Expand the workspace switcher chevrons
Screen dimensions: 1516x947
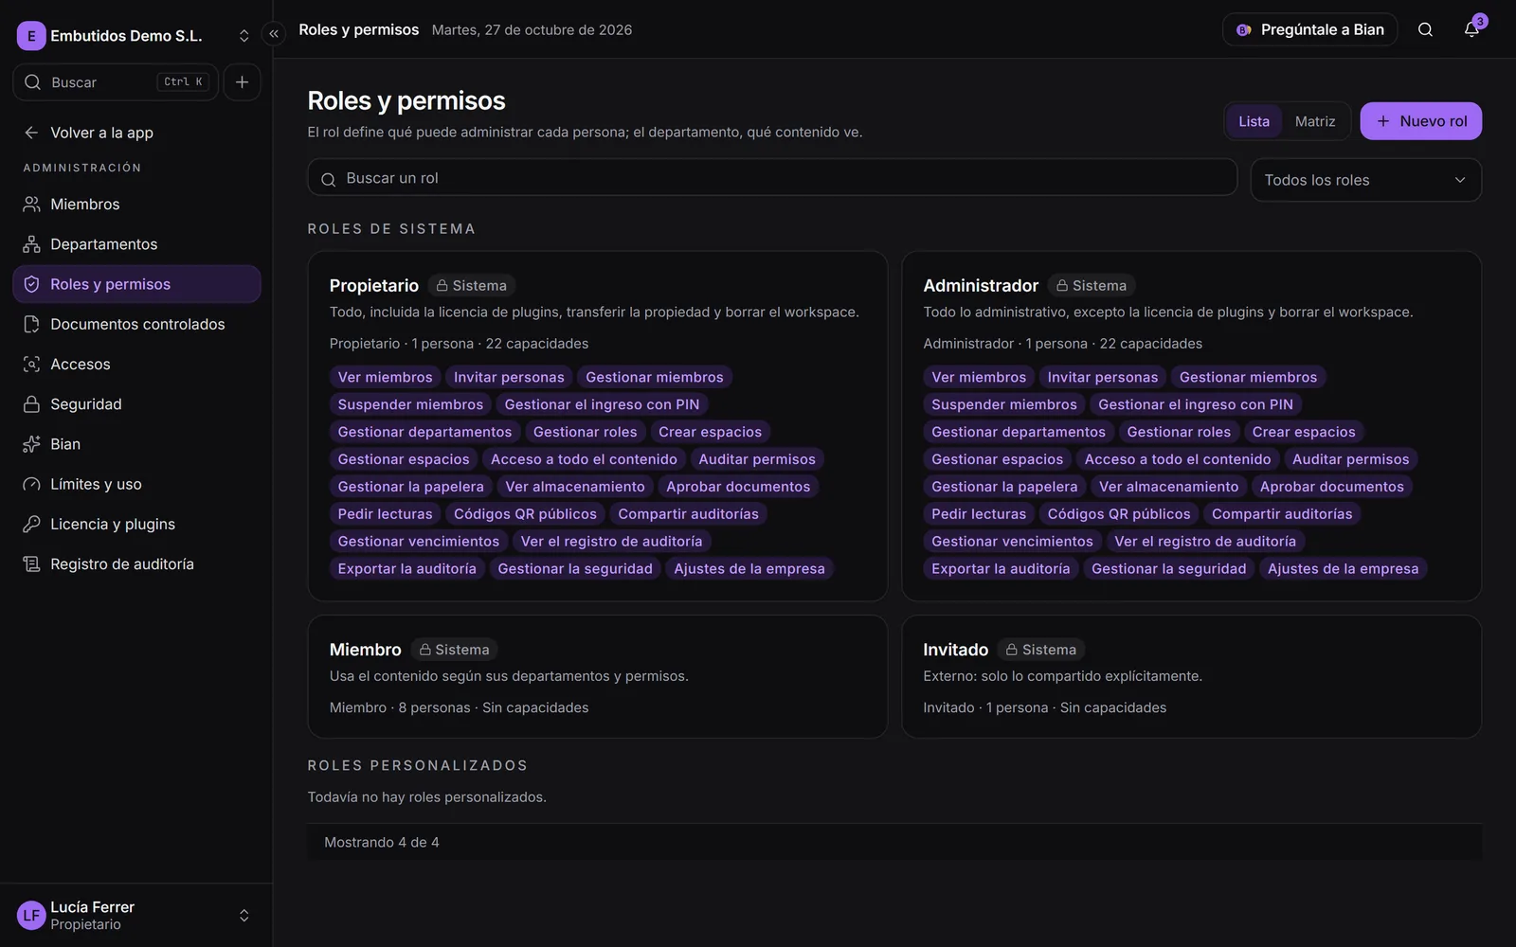coord(244,36)
